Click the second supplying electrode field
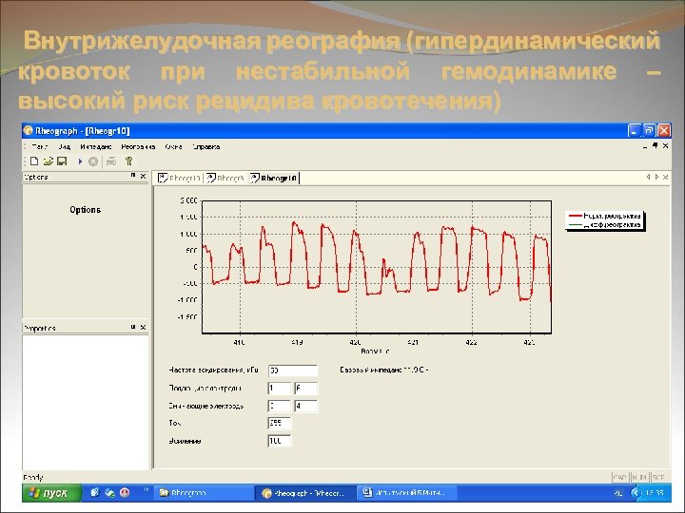Image resolution: width=685 pixels, height=513 pixels. (x=305, y=389)
